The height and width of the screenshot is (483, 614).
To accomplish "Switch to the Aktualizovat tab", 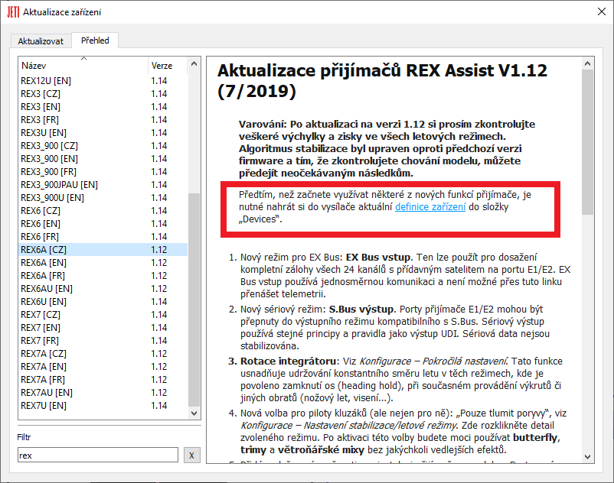I will click(41, 41).
